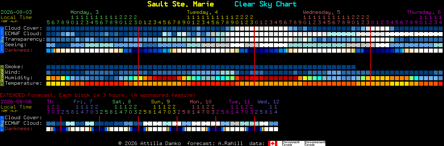Click the extended forecast Darkness label
This screenshot has height=146, width=444.
click(x=19, y=129)
